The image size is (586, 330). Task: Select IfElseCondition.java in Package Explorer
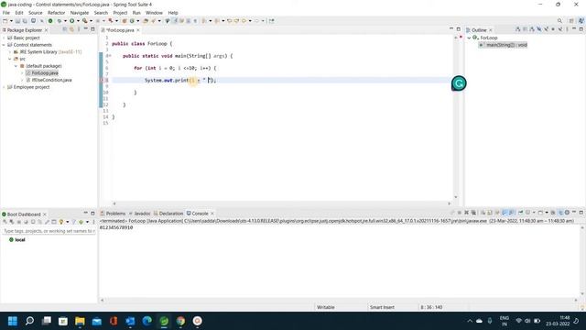[x=51, y=80]
